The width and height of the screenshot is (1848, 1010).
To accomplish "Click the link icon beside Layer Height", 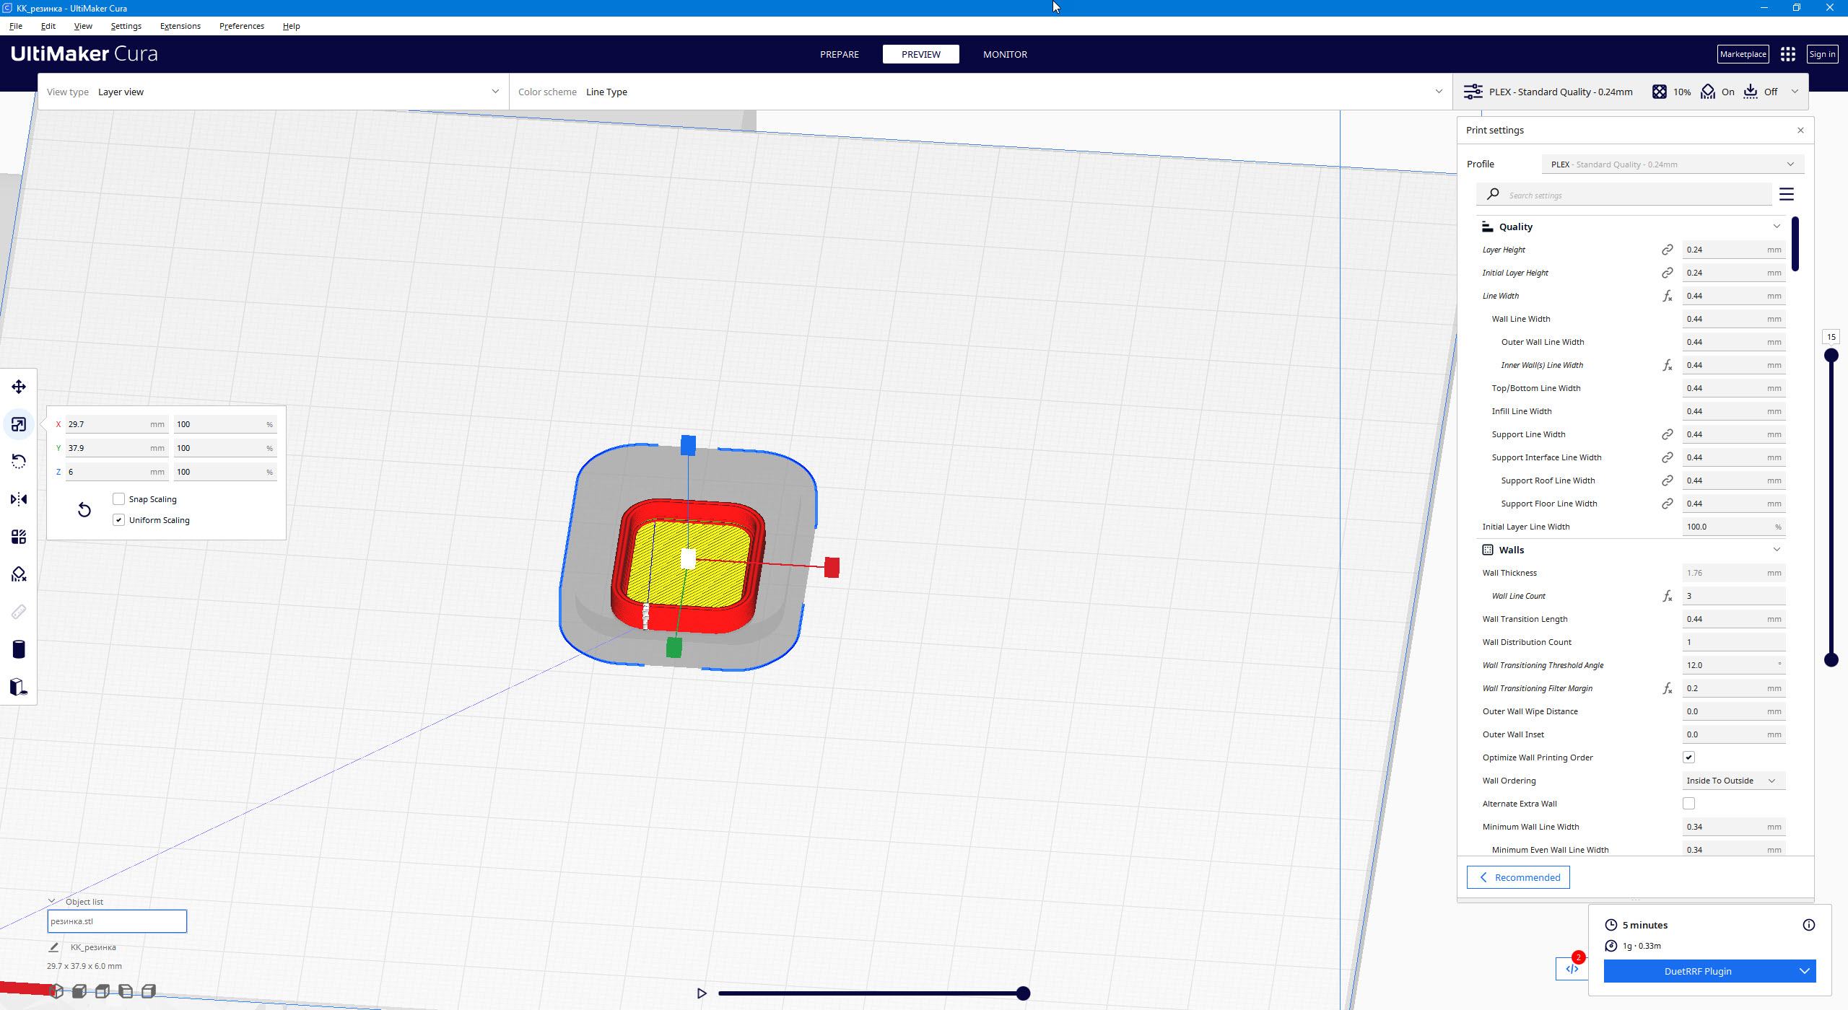I will (1668, 249).
